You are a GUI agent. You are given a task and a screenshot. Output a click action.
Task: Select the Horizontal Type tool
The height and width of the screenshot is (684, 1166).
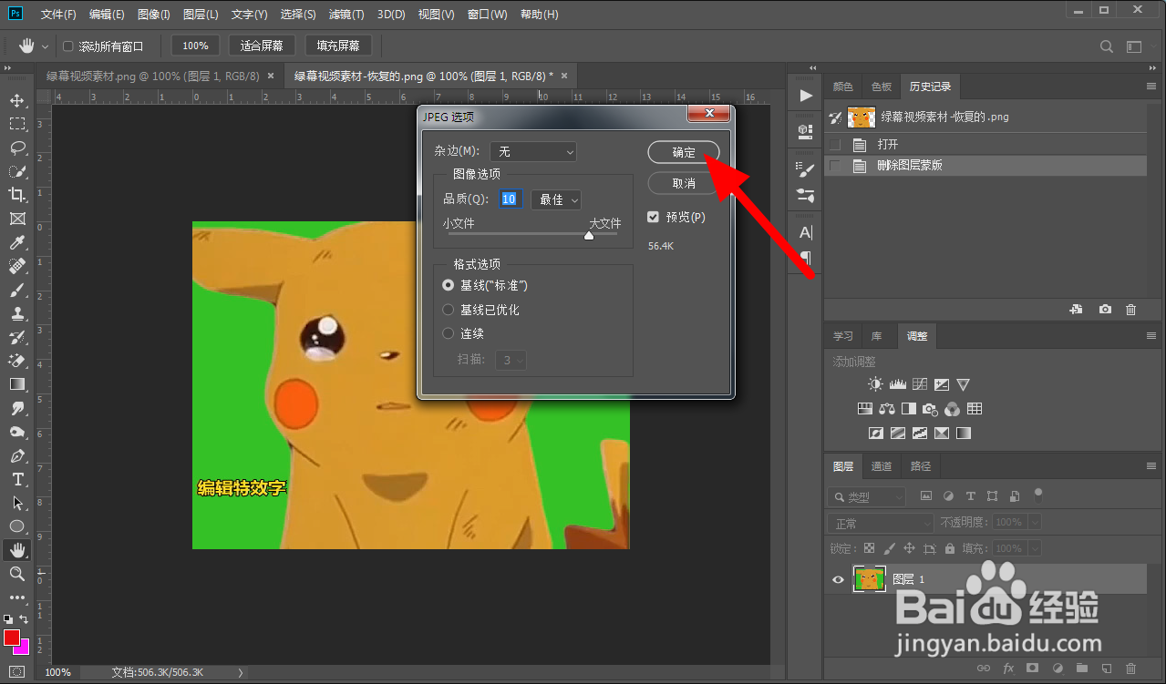17,479
